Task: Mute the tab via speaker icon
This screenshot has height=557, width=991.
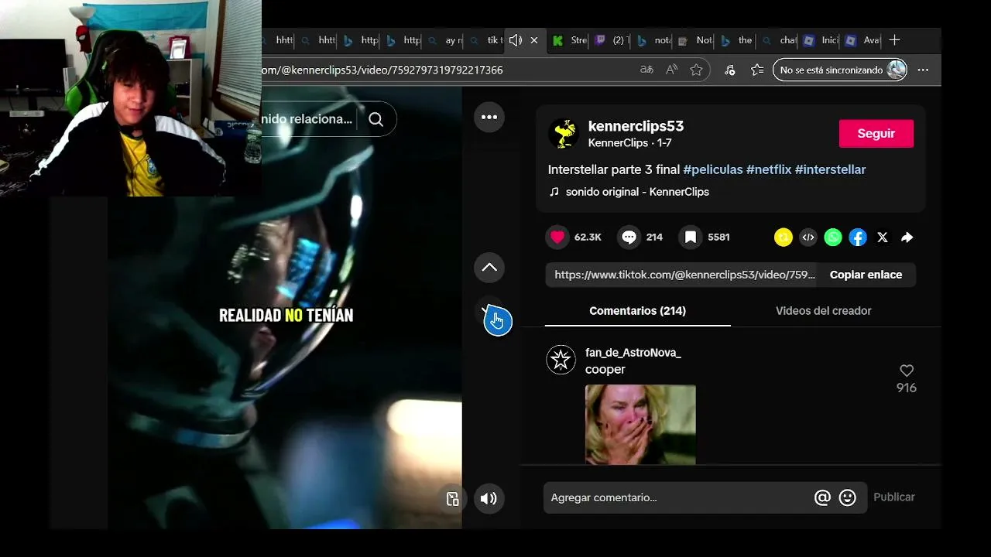Action: 516,40
